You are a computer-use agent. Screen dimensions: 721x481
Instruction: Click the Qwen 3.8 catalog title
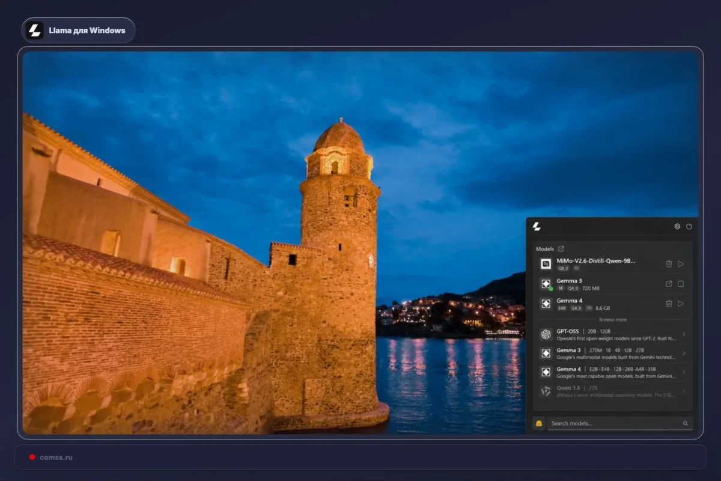pyautogui.click(x=570, y=388)
